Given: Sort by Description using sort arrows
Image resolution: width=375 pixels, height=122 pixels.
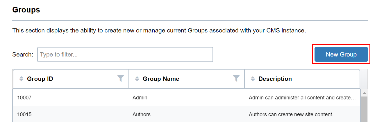Looking at the screenshot, I should [x=253, y=79].
